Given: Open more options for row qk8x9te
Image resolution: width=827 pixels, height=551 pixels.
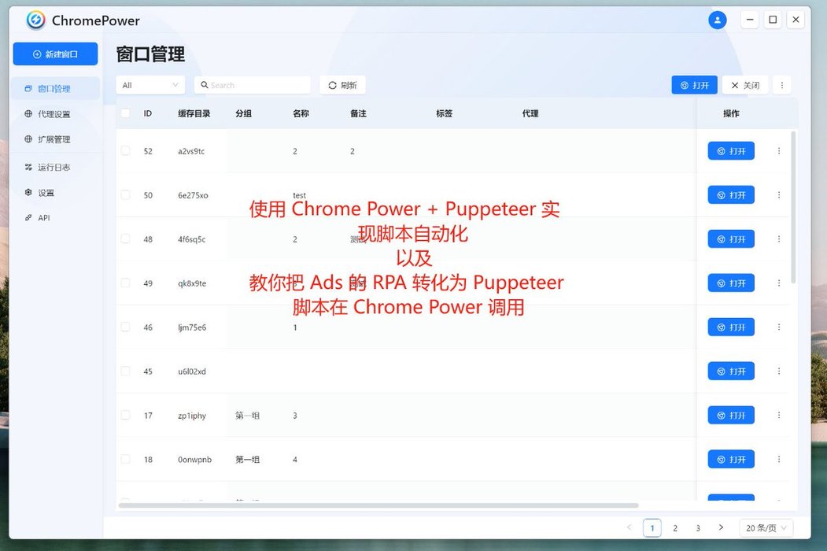Looking at the screenshot, I should [x=778, y=283].
